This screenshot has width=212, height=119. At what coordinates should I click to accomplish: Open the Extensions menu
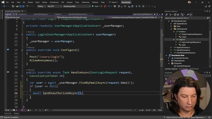(x=85, y=2)
